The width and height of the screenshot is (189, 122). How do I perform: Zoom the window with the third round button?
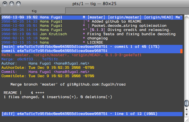coord(18,4)
